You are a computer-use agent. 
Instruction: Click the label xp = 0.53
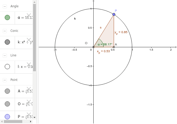[103, 52]
